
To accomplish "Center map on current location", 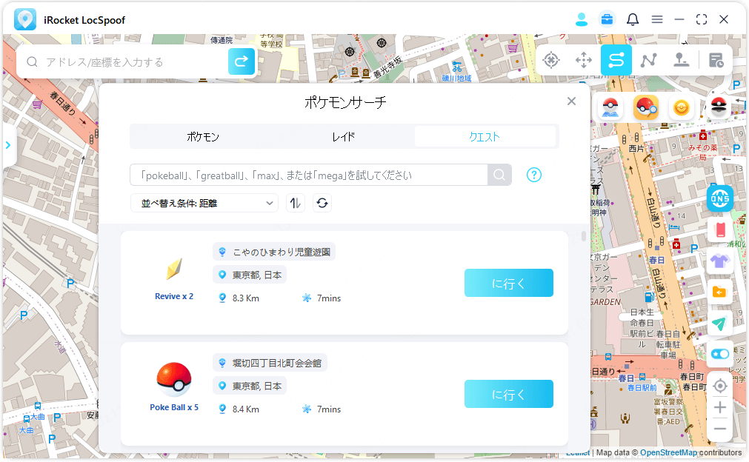I will tap(720, 386).
